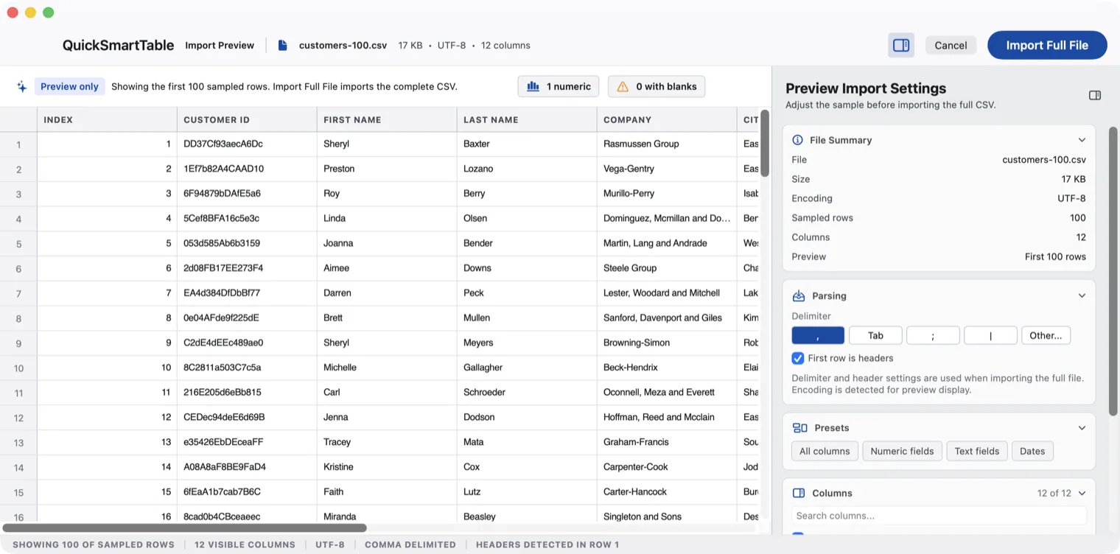Viewport: 1120px width, 554px height.
Task: Click the Search columns input field
Action: 939,516
